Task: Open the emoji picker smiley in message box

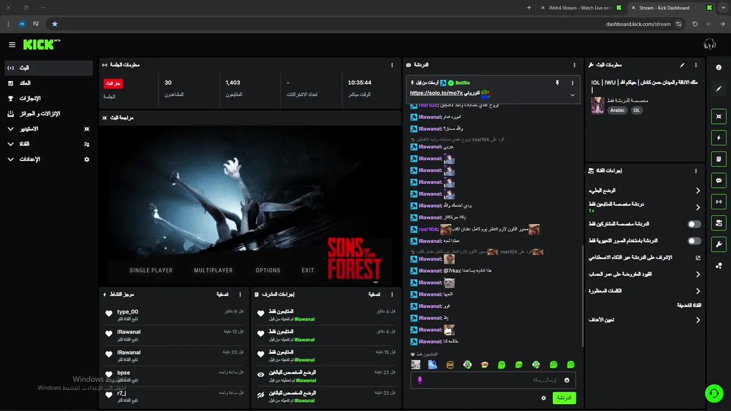Action: [x=567, y=380]
